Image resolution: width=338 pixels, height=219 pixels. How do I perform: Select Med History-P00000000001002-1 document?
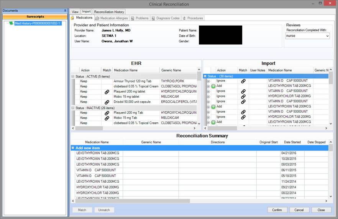pos(38,23)
